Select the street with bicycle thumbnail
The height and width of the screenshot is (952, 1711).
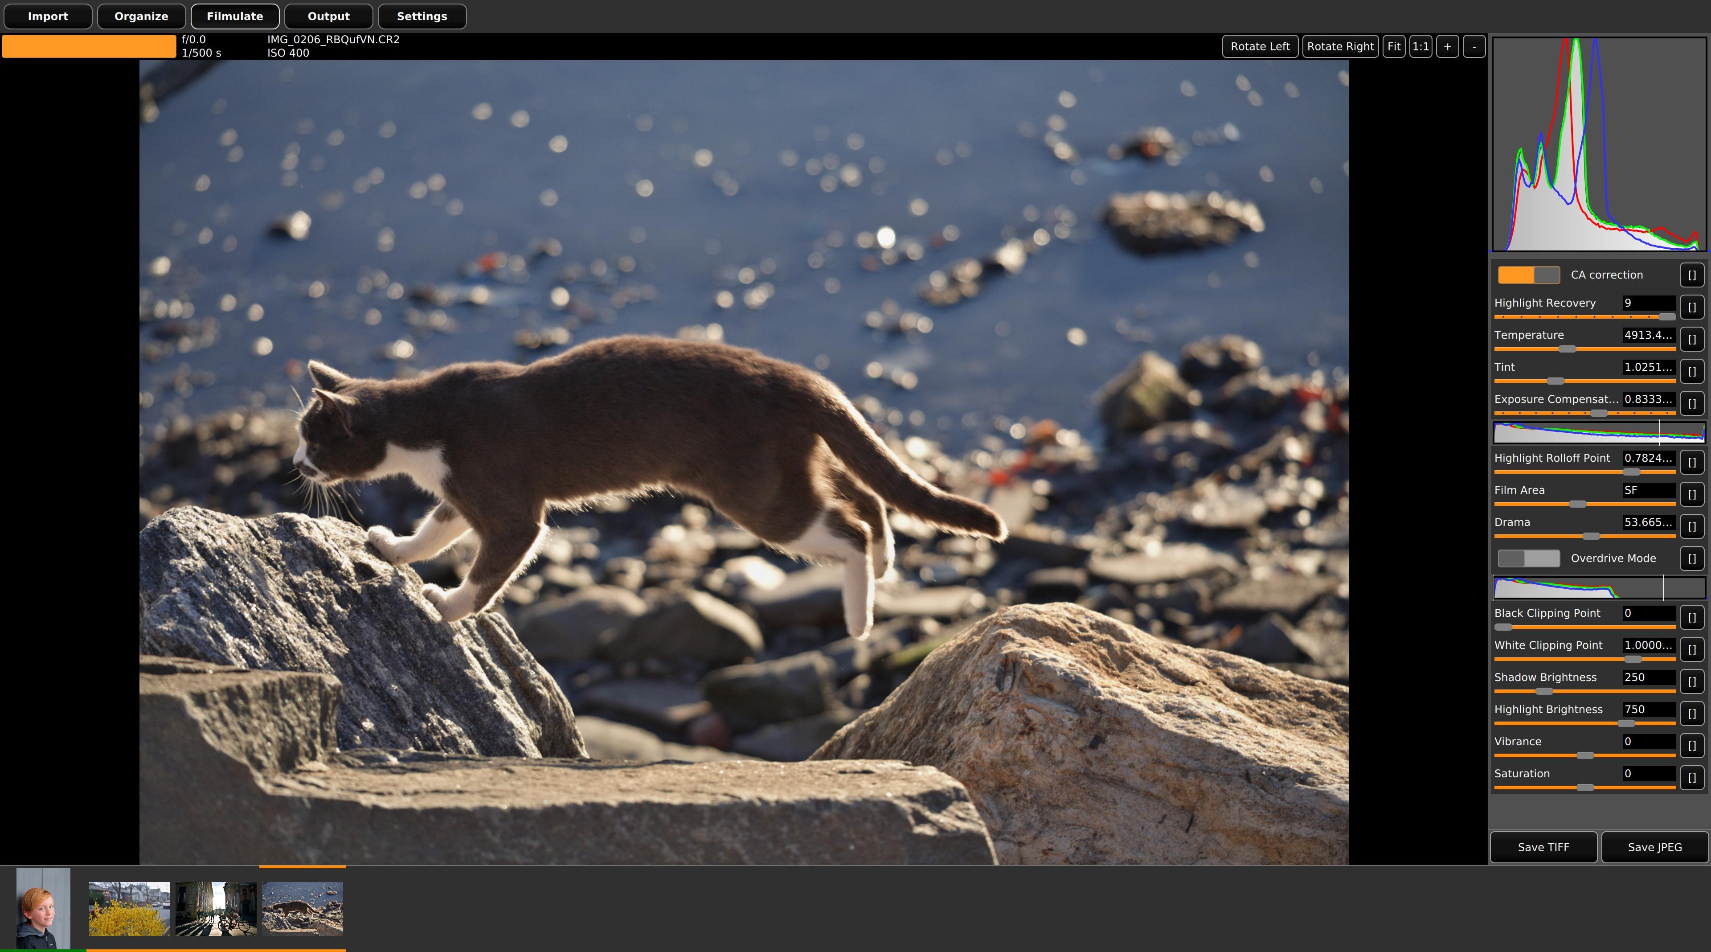click(216, 909)
